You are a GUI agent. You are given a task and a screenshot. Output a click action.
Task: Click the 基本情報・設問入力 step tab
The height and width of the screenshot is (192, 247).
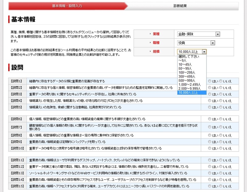pyautogui.click(x=67, y=6)
